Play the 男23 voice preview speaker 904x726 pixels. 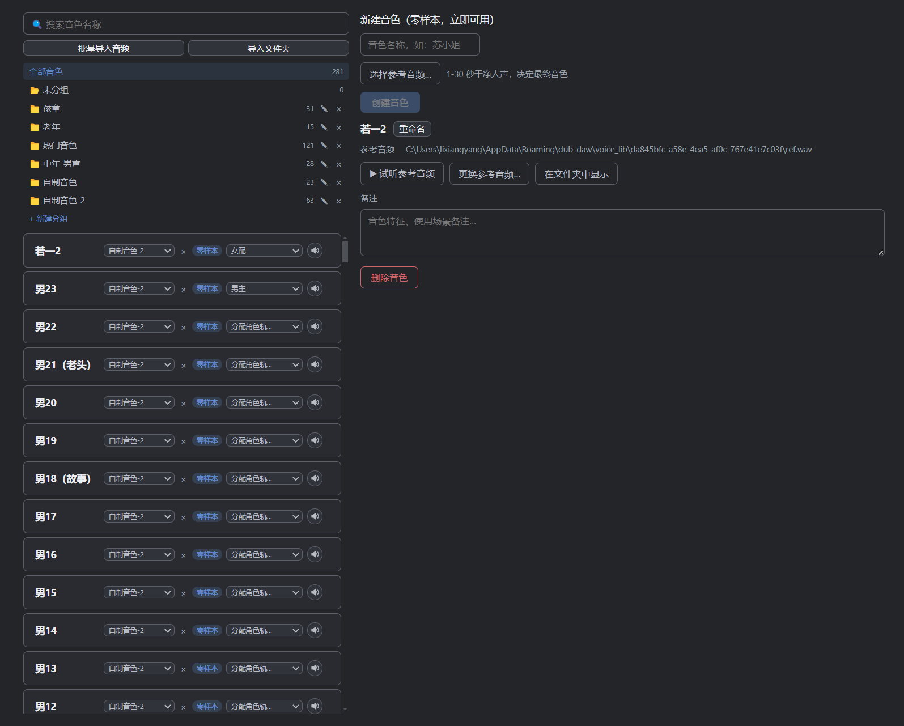click(315, 288)
